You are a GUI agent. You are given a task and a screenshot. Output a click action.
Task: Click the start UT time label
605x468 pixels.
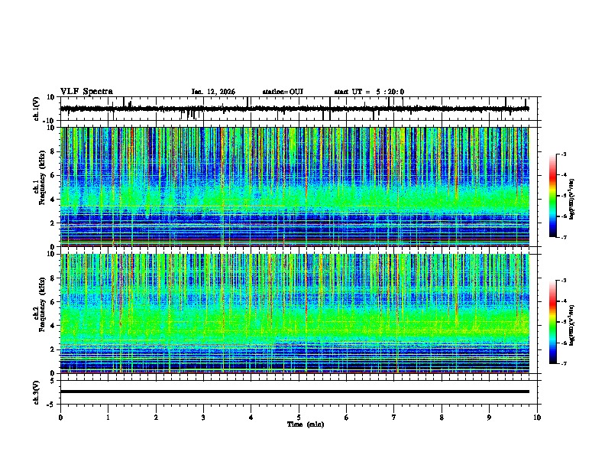click(x=369, y=92)
